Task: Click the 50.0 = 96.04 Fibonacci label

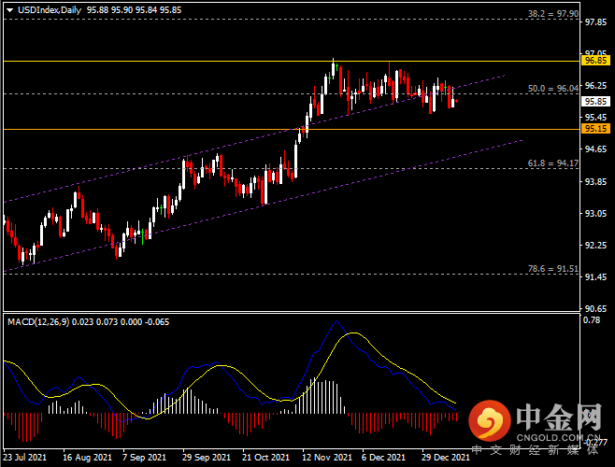Action: pos(549,89)
